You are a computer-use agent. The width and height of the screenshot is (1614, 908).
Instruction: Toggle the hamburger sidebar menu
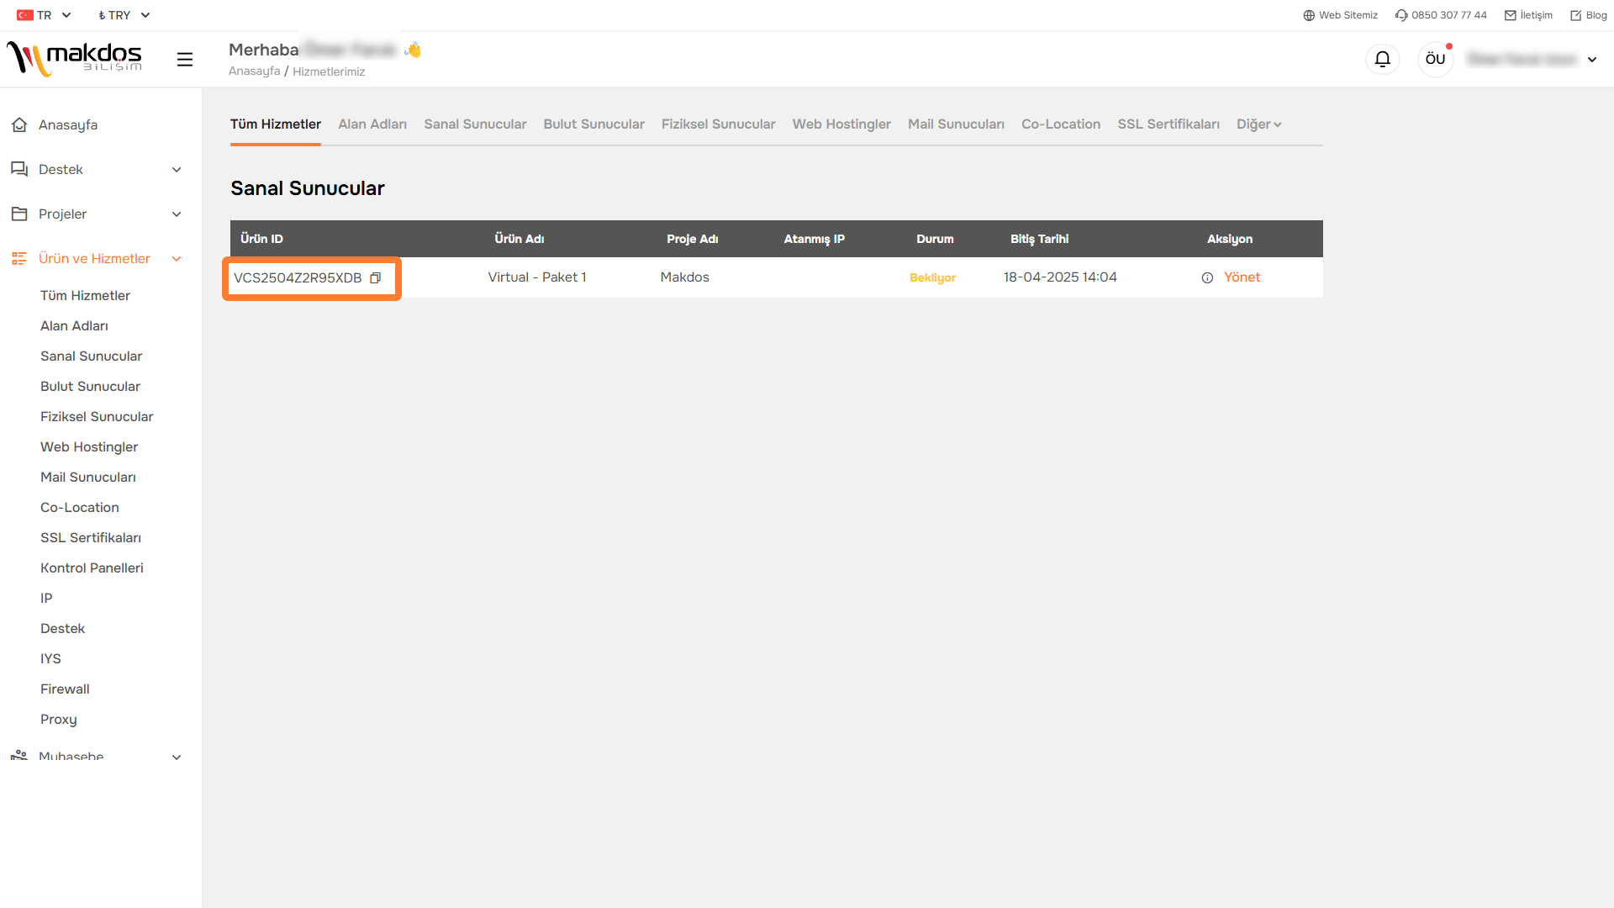click(x=185, y=60)
